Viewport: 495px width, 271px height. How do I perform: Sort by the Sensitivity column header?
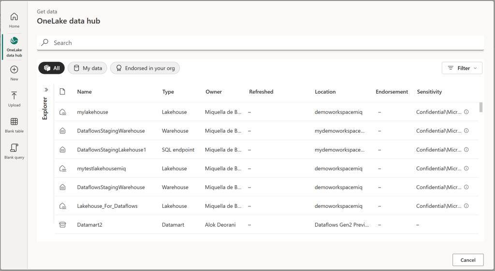pos(429,92)
